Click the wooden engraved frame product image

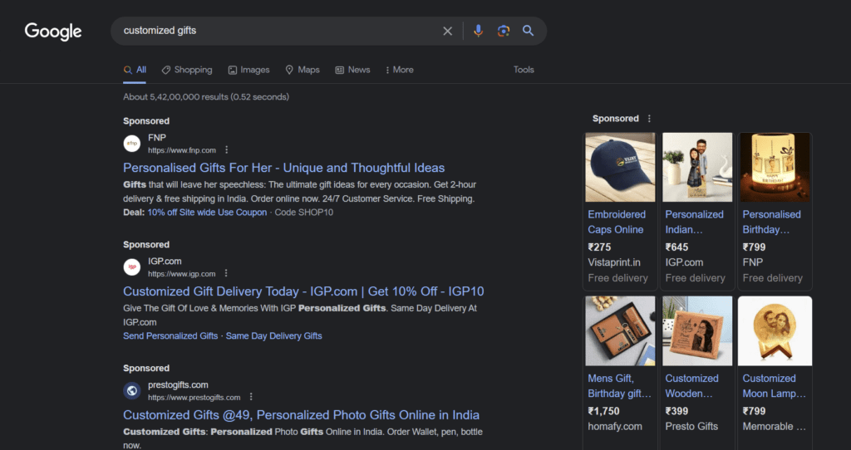click(697, 331)
